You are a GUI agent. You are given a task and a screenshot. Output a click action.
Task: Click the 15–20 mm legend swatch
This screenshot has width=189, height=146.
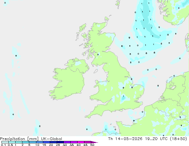coord(47,142)
